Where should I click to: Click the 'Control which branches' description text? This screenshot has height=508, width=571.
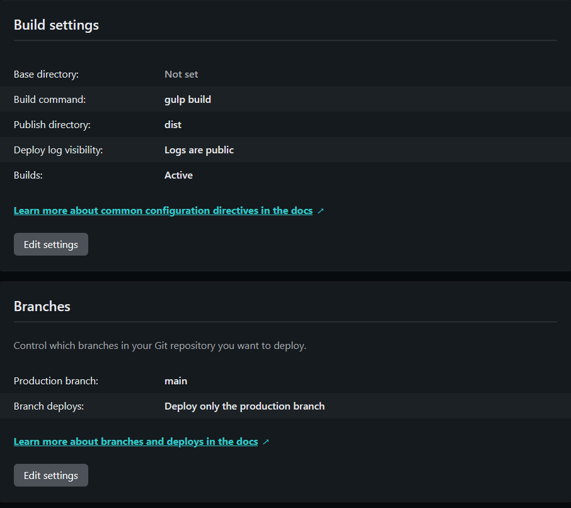click(160, 346)
